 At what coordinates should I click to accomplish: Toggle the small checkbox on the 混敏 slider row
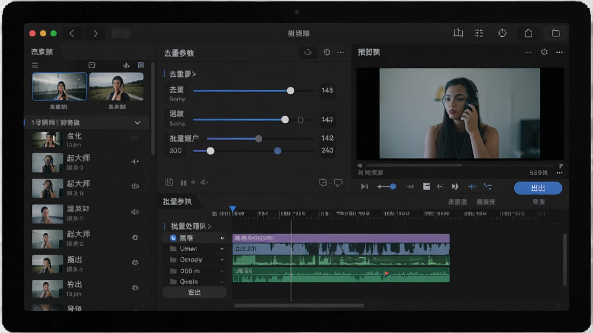click(x=301, y=120)
